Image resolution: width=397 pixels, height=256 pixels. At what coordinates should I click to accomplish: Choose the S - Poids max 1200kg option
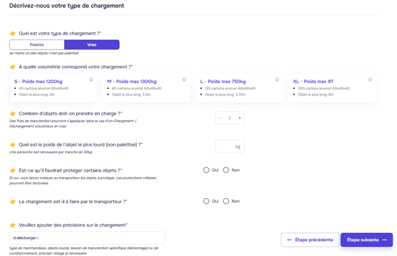click(91, 80)
